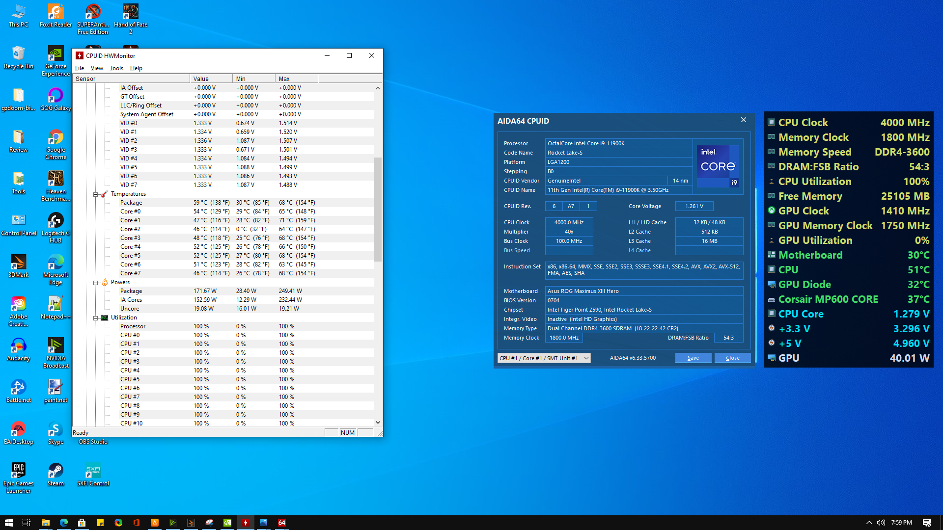Collapse the Temperatures tree node

[96, 194]
